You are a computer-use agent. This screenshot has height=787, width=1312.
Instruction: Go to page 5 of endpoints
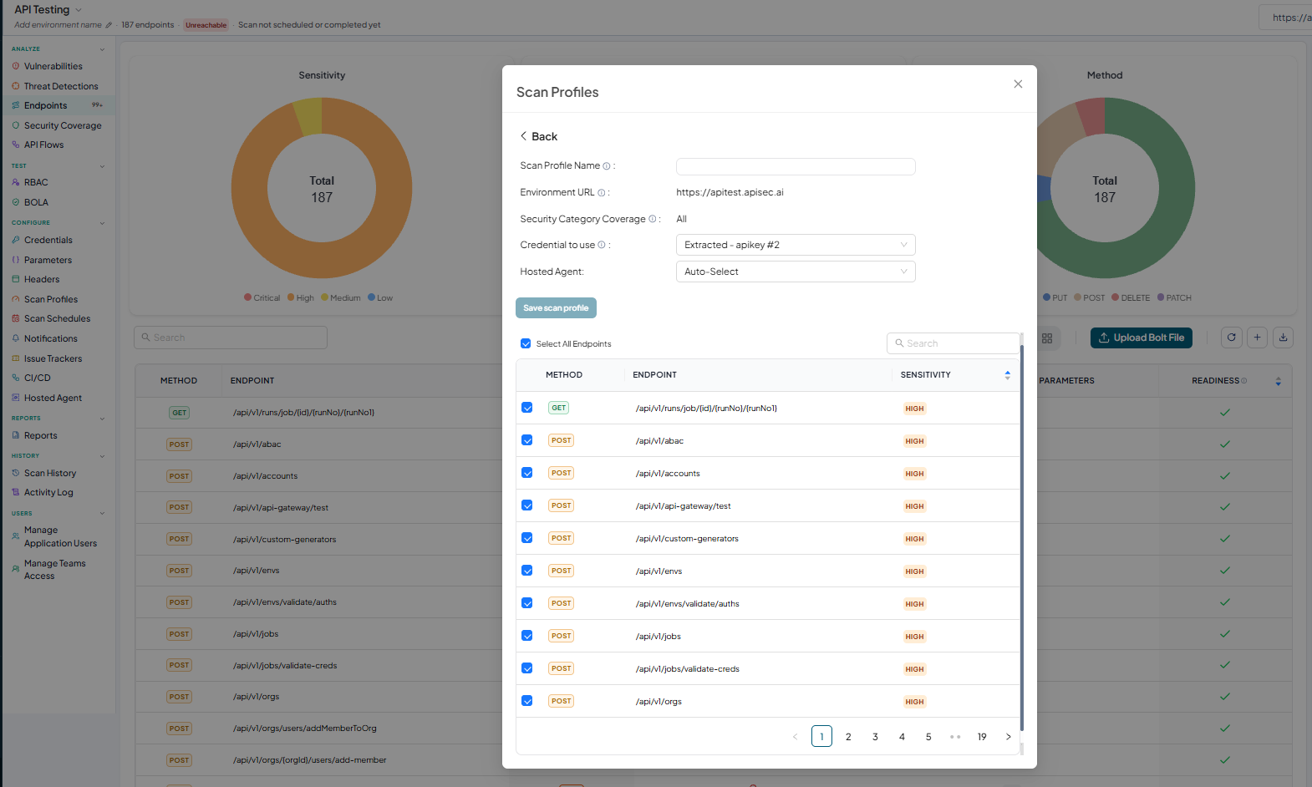click(928, 737)
